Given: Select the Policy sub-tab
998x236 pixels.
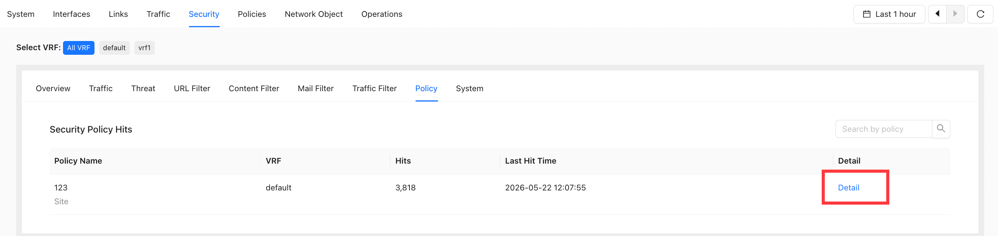Looking at the screenshot, I should coord(426,88).
